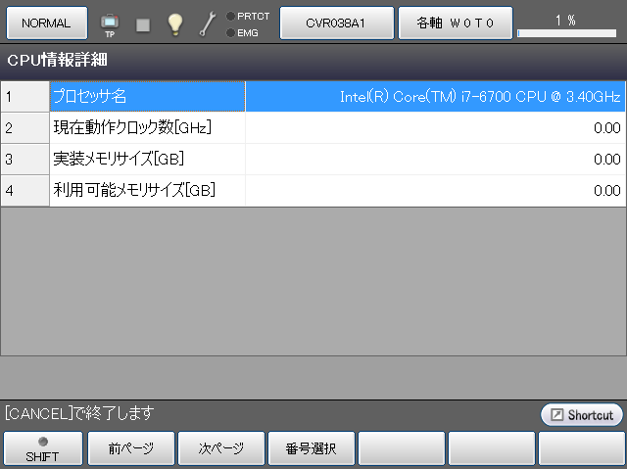Screen dimensions: 627x469
Task: Click the light bulb icon
Action: (174, 23)
